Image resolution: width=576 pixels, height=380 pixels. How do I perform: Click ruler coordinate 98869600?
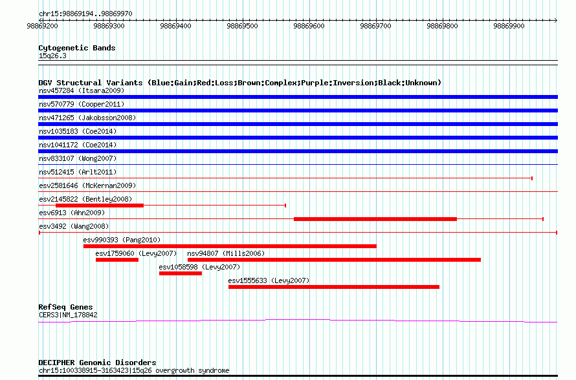309,26
